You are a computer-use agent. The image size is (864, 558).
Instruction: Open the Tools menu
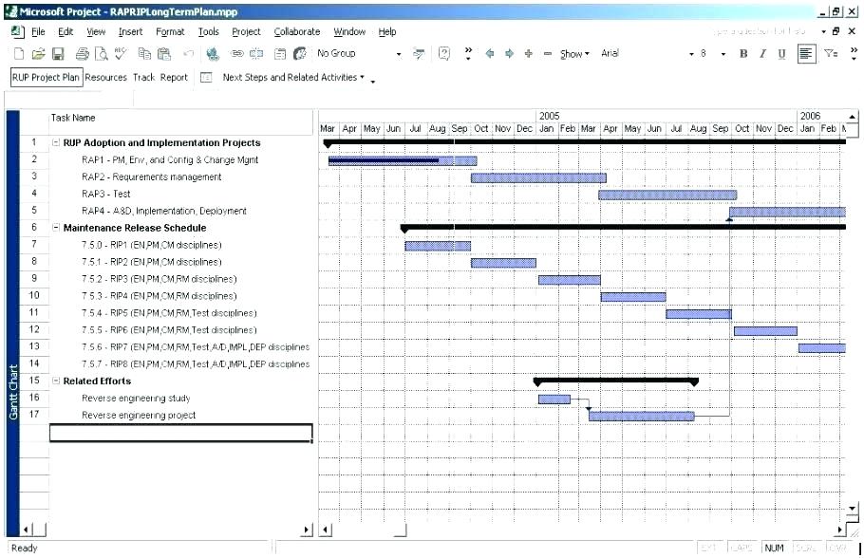pos(208,32)
